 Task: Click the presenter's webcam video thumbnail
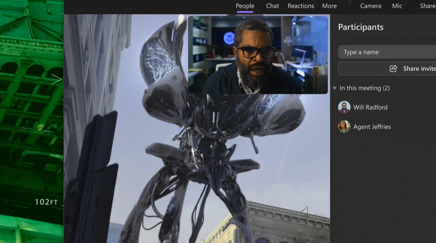pos(258,55)
